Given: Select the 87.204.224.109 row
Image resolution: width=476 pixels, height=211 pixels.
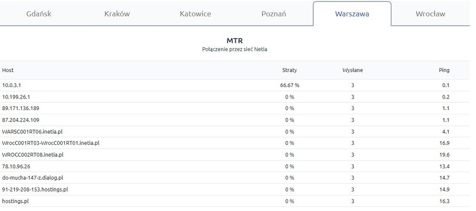Looking at the screenshot, I should 20,120.
